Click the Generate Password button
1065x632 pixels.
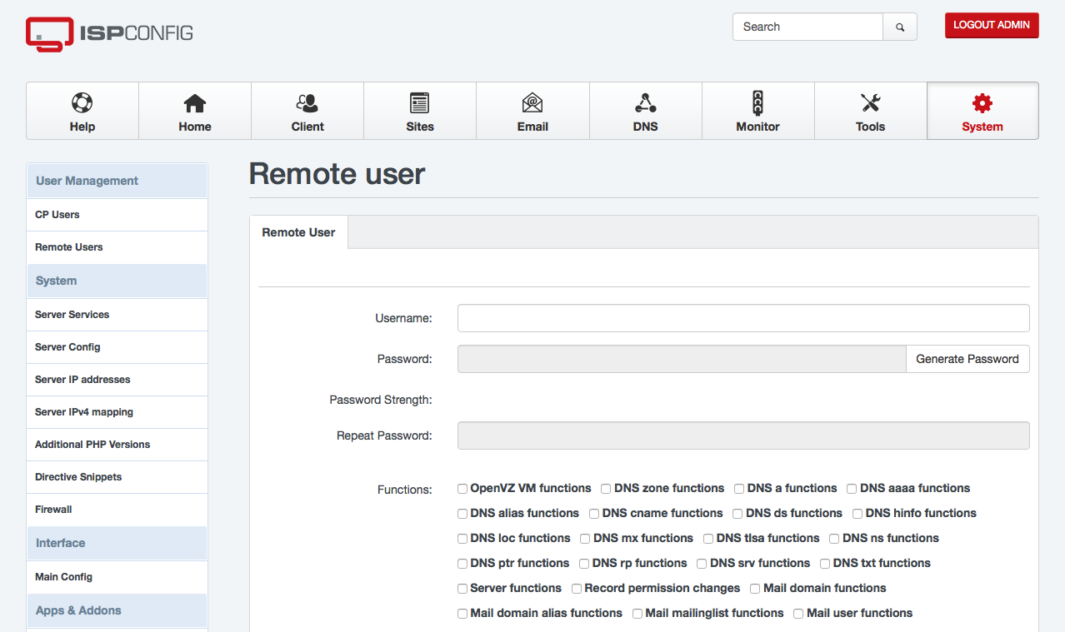pos(967,359)
